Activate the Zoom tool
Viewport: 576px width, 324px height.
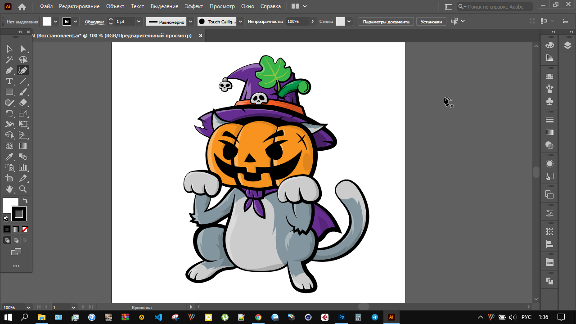point(23,189)
